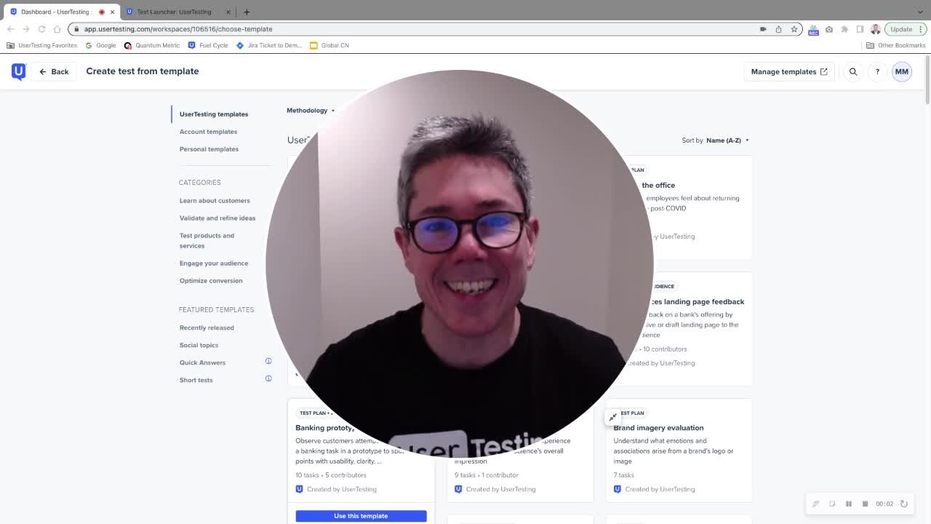Viewport: 931px width, 524px height.
Task: Open the Sort by Name (A-Z) dropdown
Action: click(x=727, y=140)
